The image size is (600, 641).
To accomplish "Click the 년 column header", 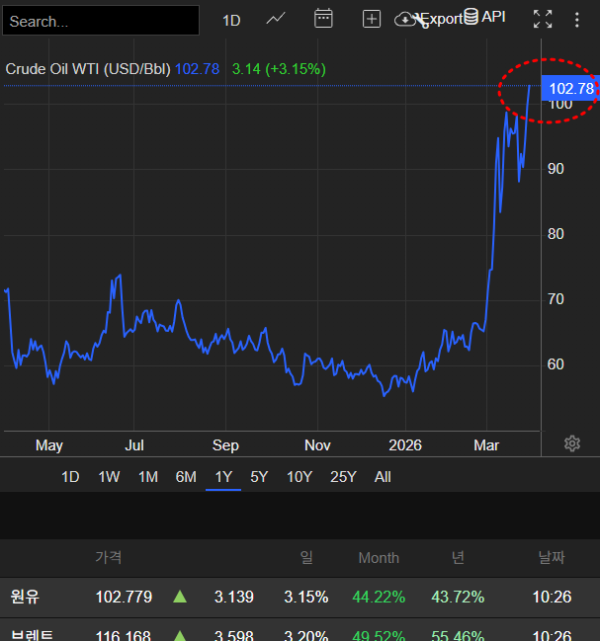I will click(x=458, y=557).
